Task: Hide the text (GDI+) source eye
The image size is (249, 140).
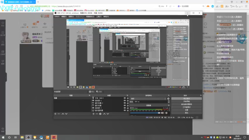Action: tap(125, 98)
